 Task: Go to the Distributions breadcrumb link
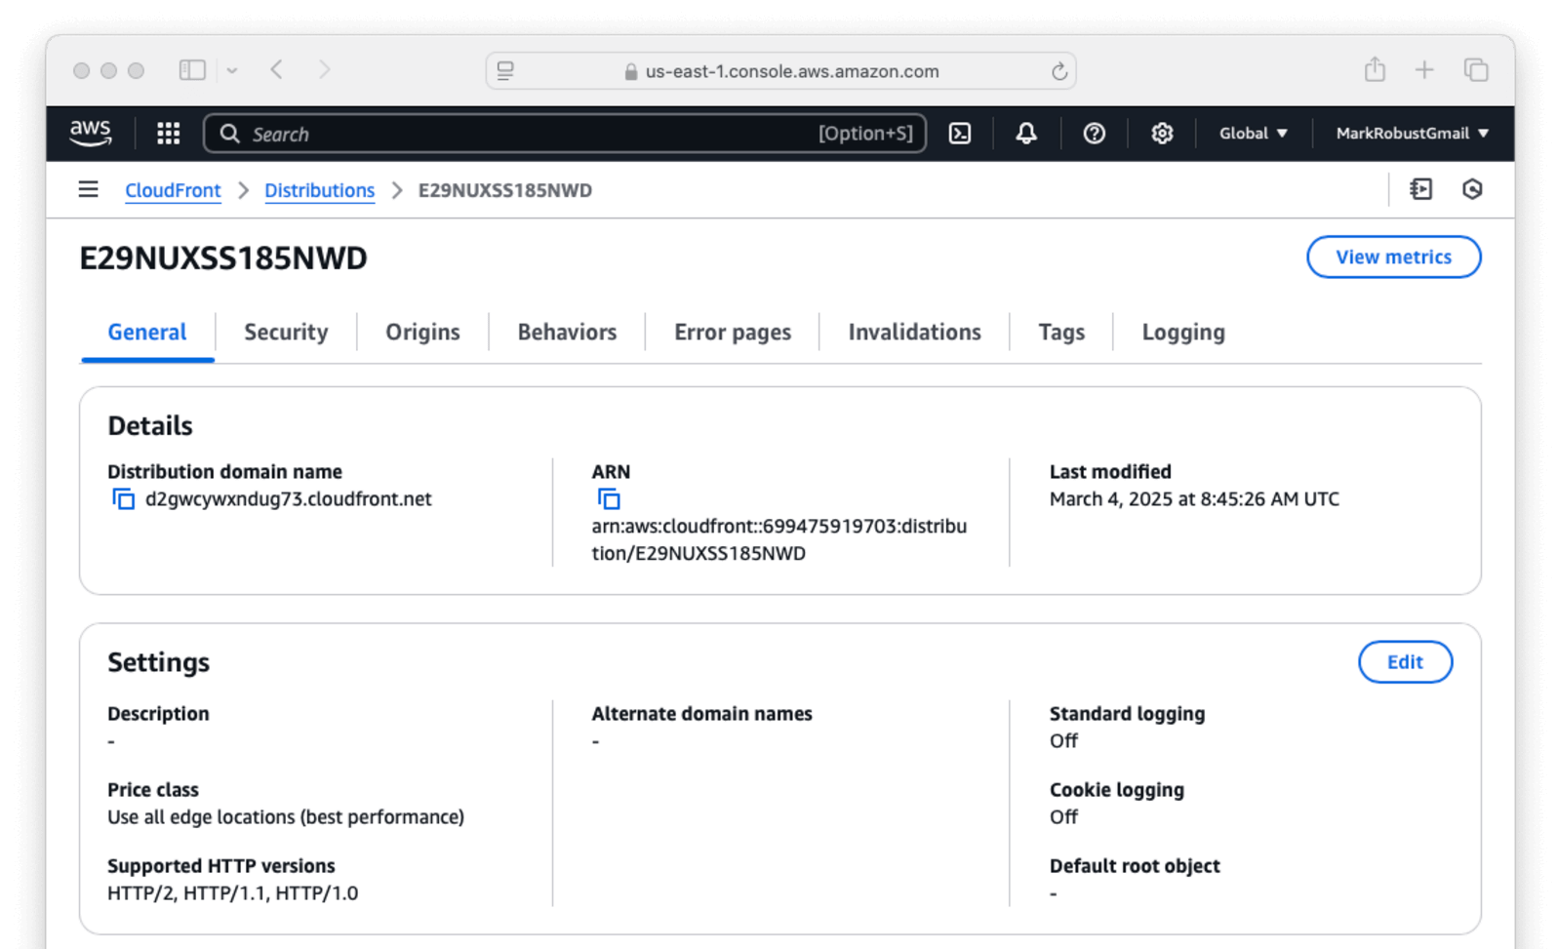(x=320, y=190)
